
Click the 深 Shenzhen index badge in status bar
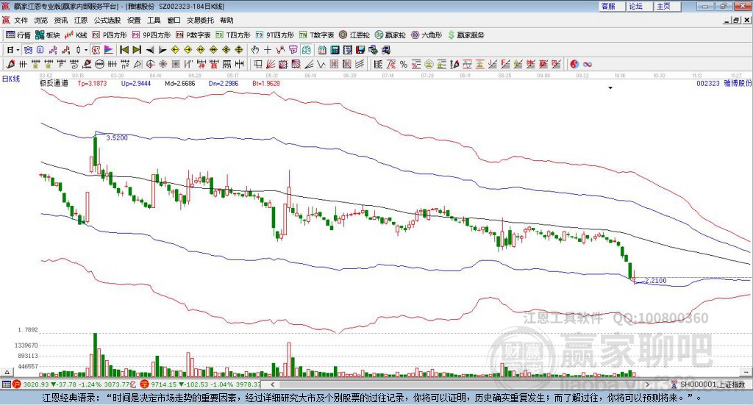tap(145, 384)
